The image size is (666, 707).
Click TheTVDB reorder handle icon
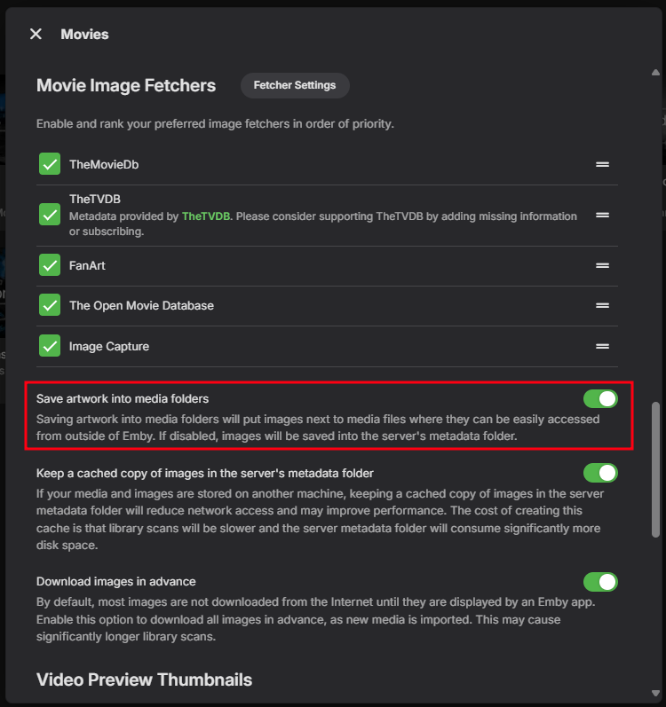602,215
